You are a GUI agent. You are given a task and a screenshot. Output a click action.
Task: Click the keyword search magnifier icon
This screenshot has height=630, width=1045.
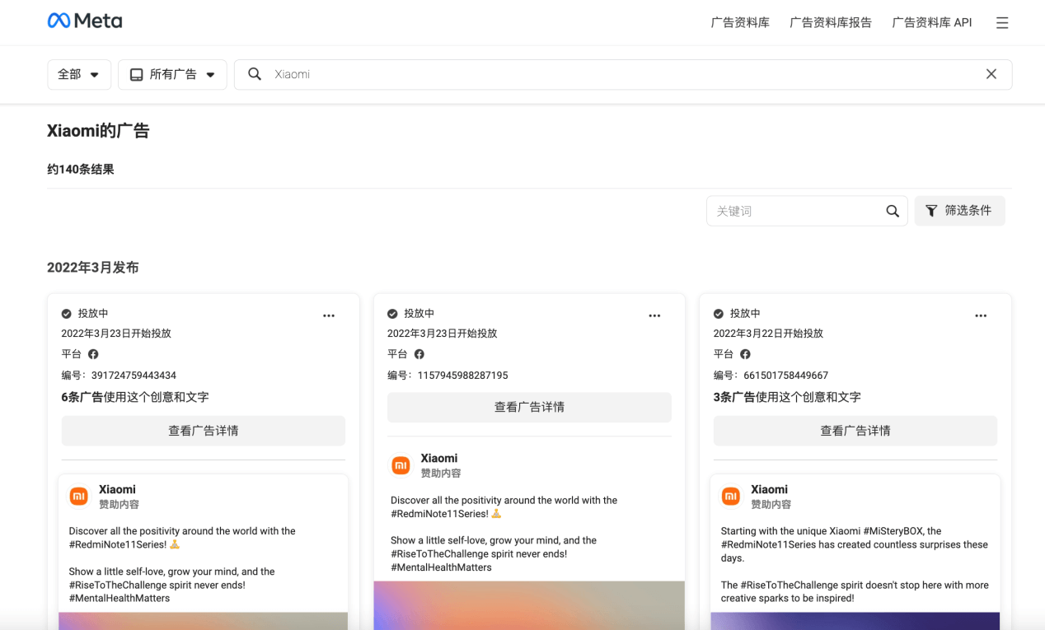892,211
